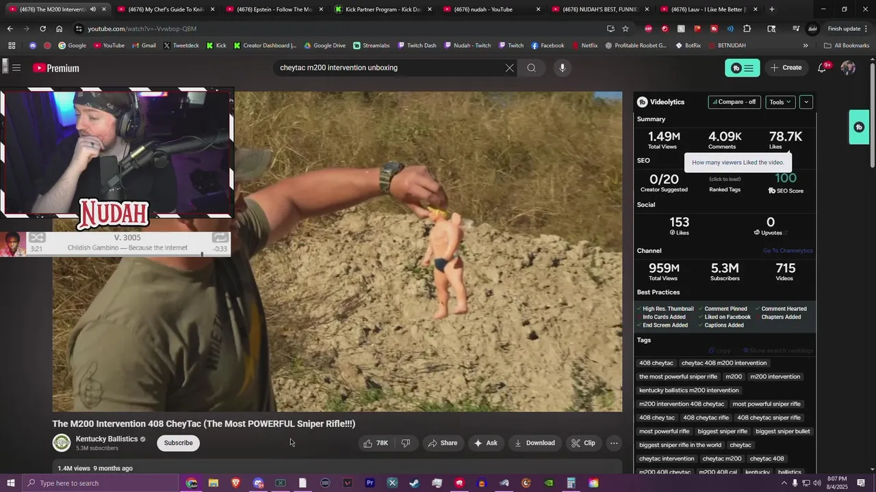Open the Windows Start button
Image resolution: width=876 pixels, height=492 pixels.
[11, 483]
